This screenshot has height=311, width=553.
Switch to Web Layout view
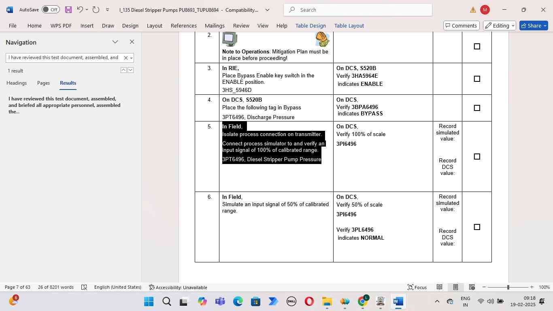pyautogui.click(x=472, y=287)
